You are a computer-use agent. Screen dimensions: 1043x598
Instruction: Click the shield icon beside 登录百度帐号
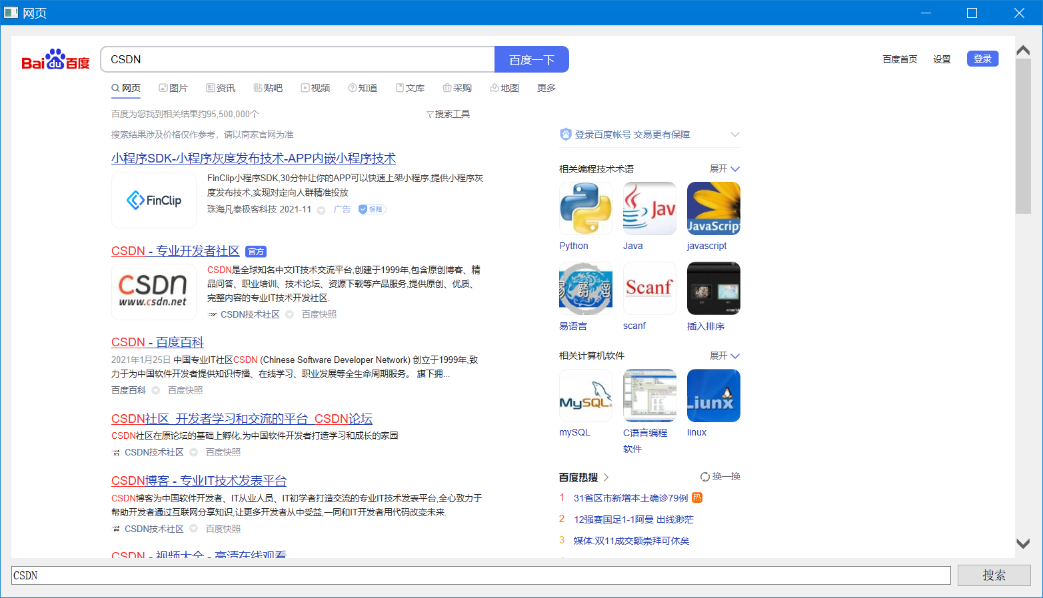[565, 135]
